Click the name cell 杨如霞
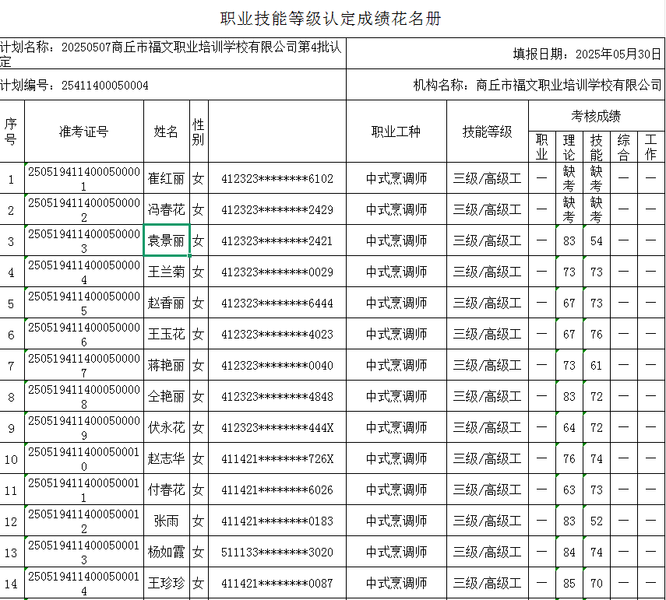666x600 pixels. click(x=167, y=552)
